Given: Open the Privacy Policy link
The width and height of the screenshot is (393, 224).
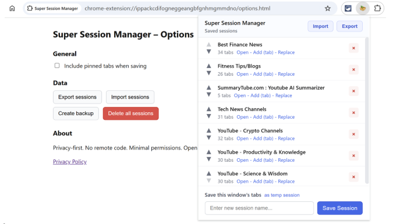Looking at the screenshot, I should coord(70,162).
